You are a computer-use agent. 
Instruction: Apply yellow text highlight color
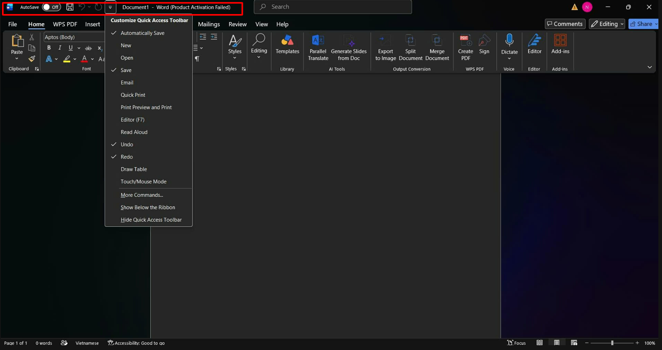tap(67, 59)
